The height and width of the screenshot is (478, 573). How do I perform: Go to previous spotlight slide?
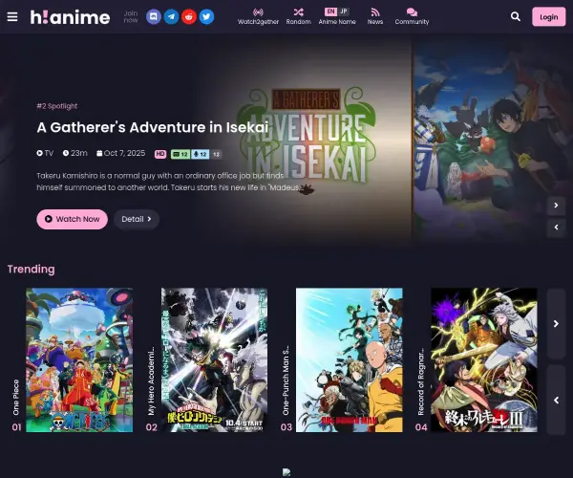coord(556,228)
